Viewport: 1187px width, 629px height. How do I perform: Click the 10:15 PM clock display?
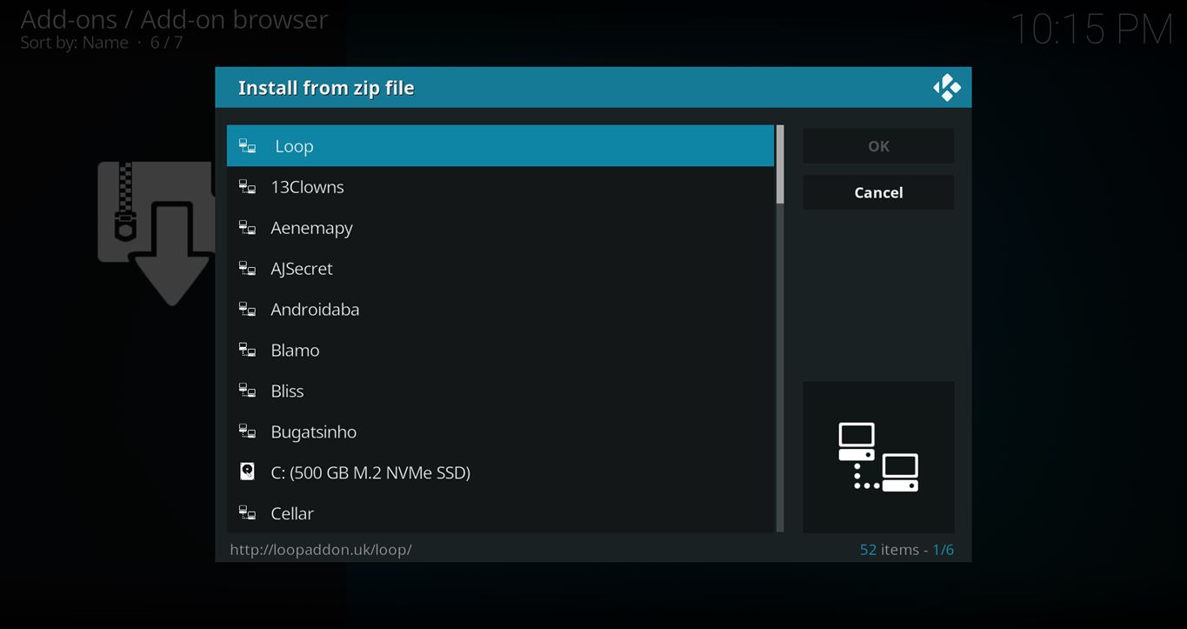[1090, 30]
